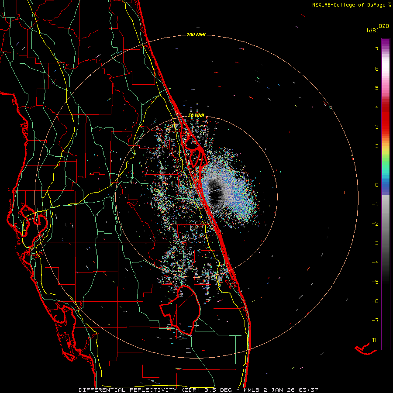Click the 2 JAN 26 date in the caption
This screenshot has height=393, width=393.
(x=279, y=390)
